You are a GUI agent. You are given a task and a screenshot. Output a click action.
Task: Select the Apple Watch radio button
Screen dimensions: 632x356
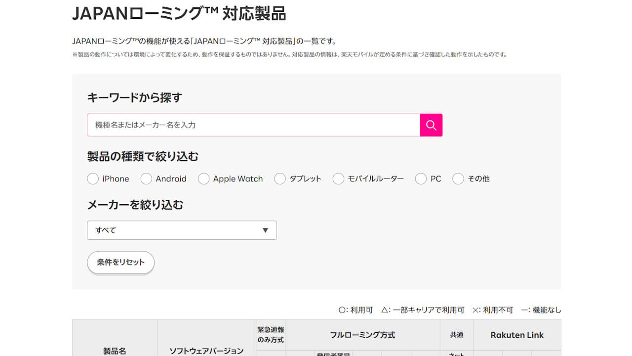(x=203, y=178)
